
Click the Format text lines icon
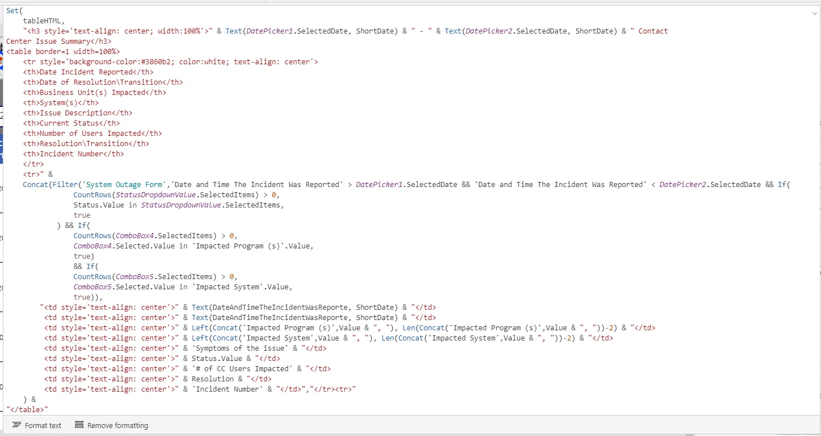pyautogui.click(x=16, y=425)
